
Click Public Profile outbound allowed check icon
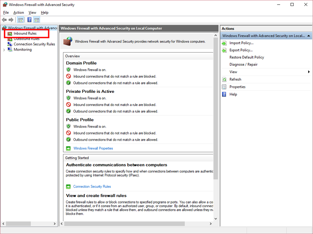point(69,140)
